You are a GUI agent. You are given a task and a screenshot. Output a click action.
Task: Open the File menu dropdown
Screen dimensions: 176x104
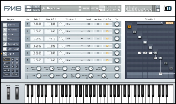point(37,7)
